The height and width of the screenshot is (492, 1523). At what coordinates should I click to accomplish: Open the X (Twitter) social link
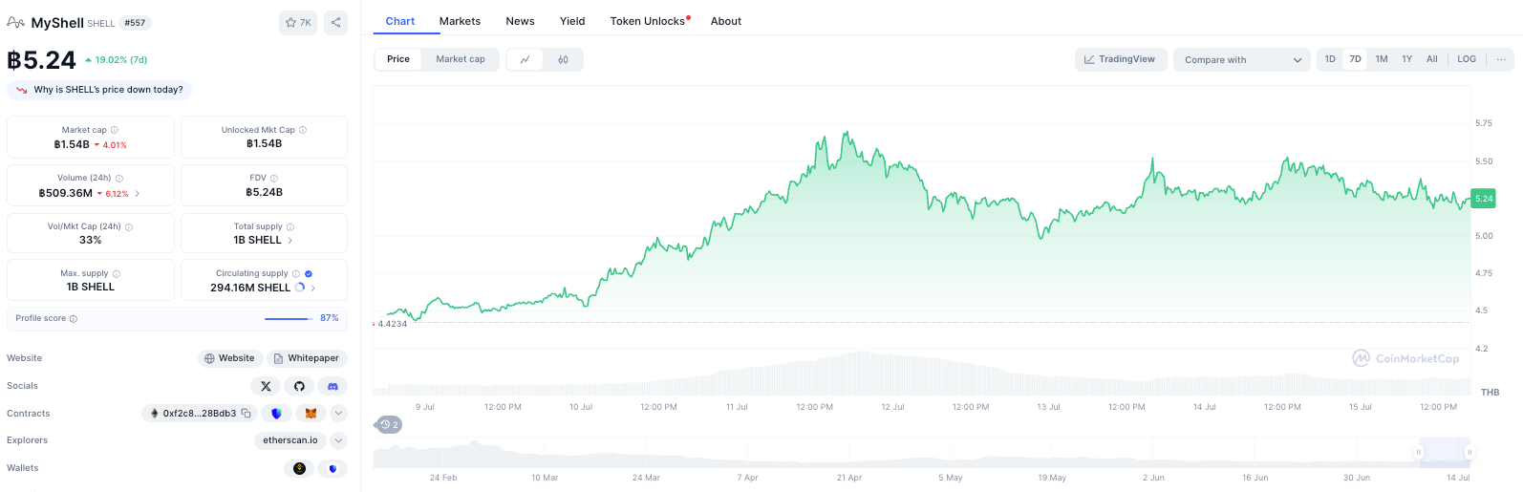click(x=266, y=386)
